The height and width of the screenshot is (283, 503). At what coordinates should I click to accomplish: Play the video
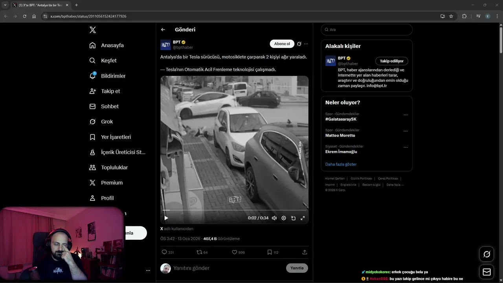point(166,218)
